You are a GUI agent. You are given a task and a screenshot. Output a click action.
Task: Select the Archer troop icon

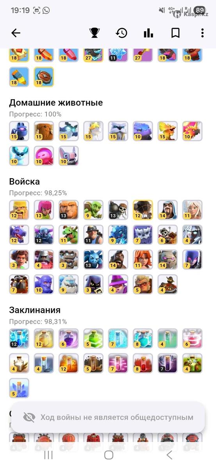[44, 210]
